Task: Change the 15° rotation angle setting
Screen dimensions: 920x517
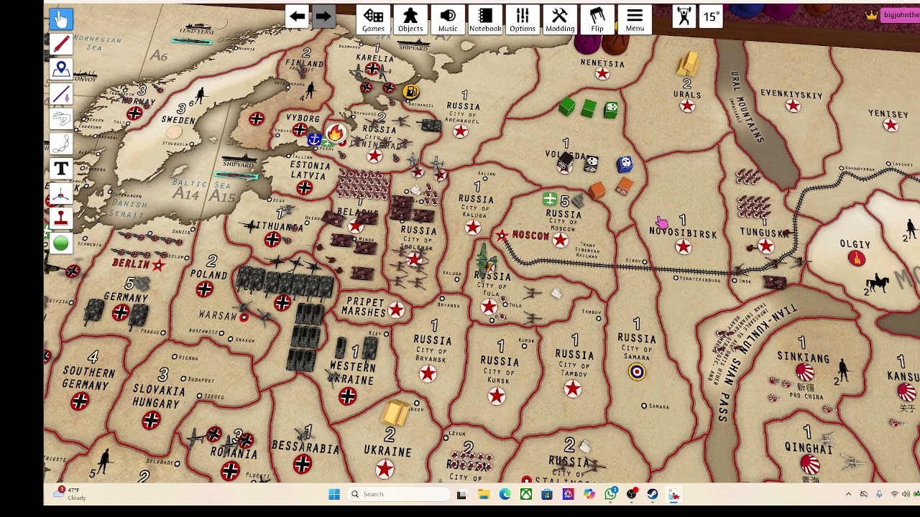Action: (x=712, y=17)
